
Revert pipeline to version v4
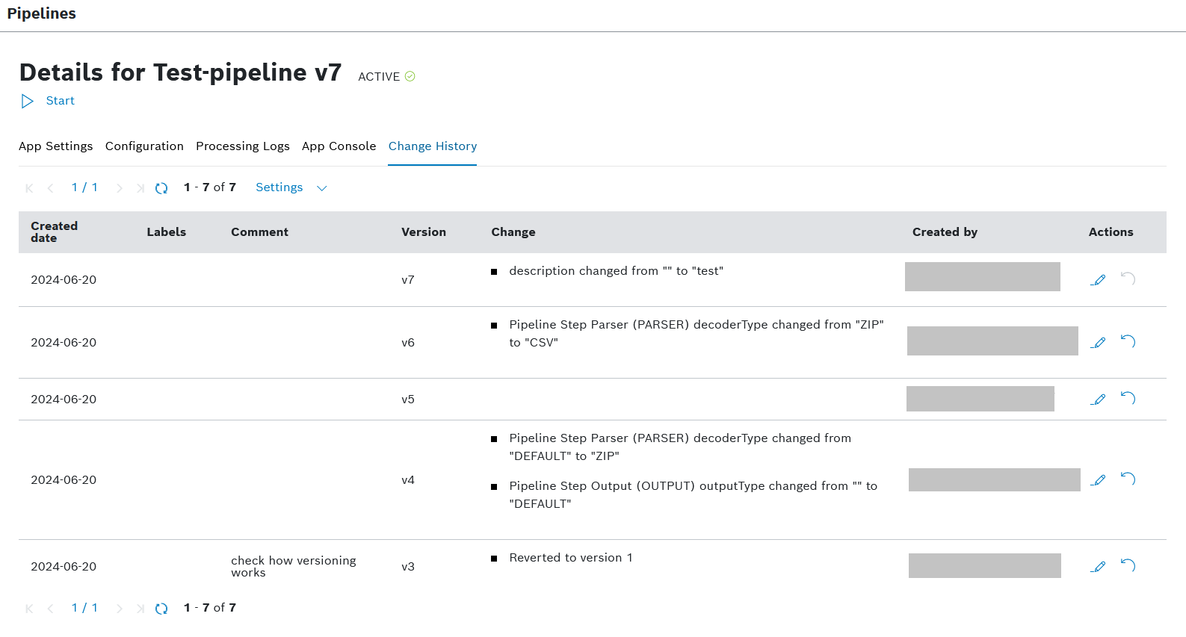(1128, 479)
